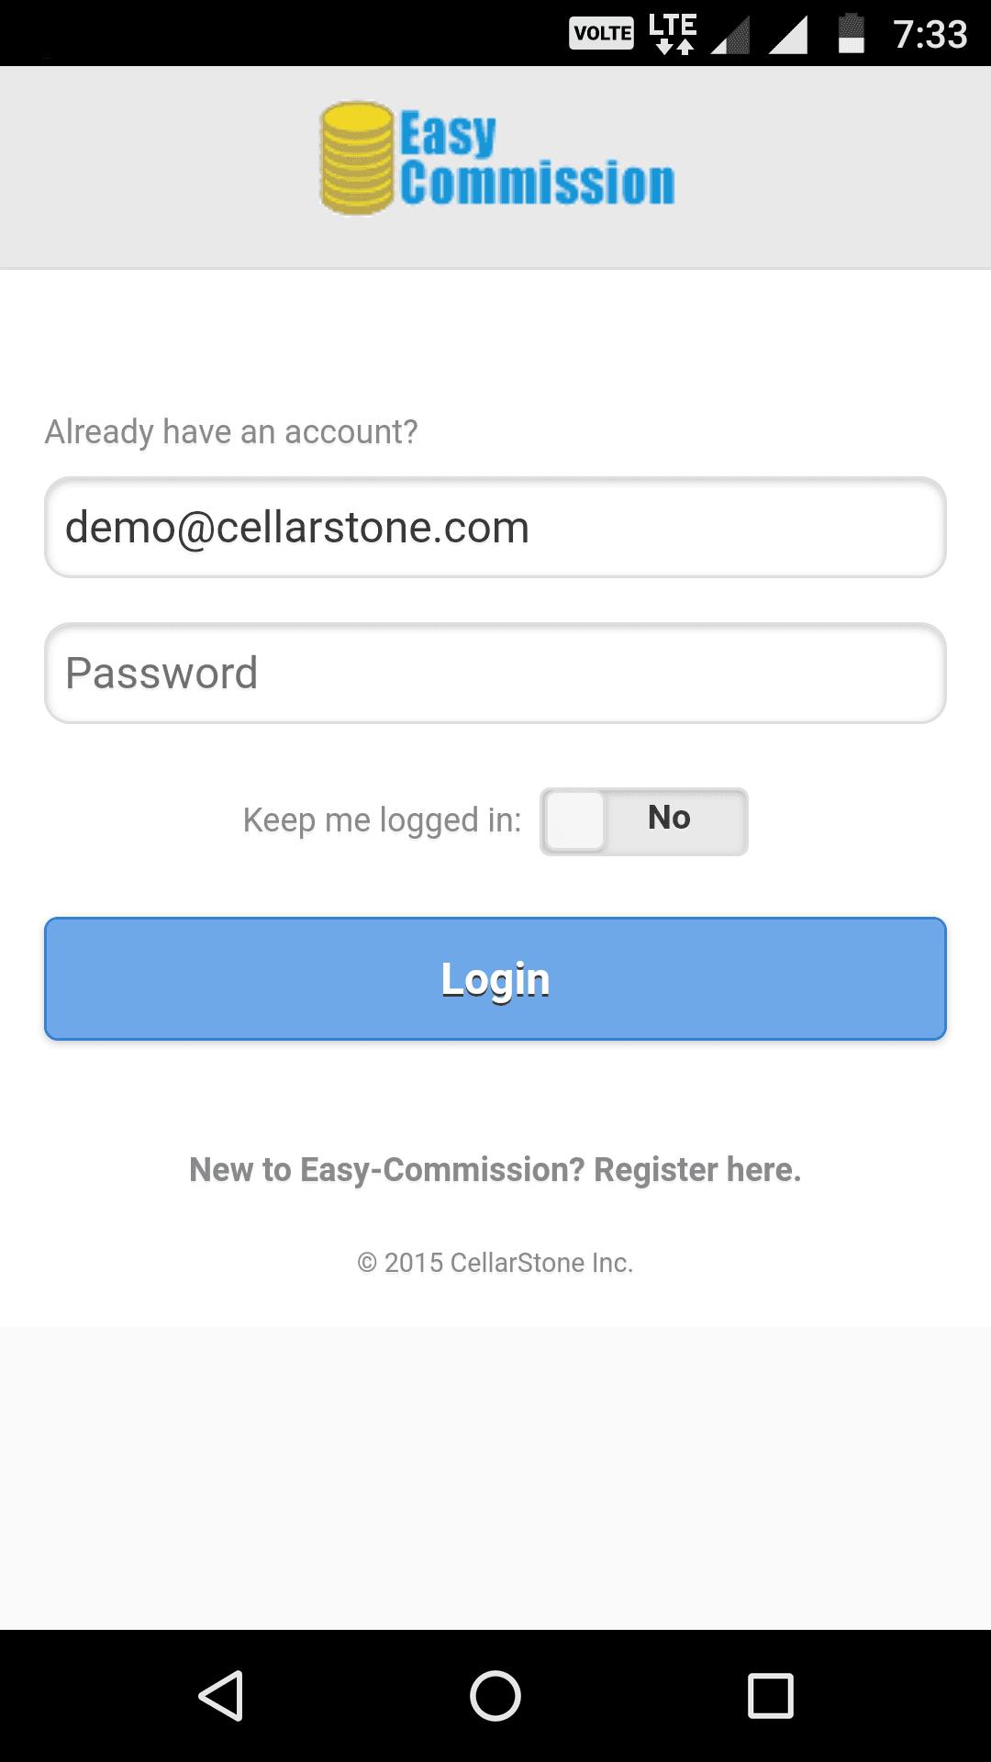991x1762 pixels.
Task: Tap the 7:33 clock in status bar
Action: pos(930,35)
